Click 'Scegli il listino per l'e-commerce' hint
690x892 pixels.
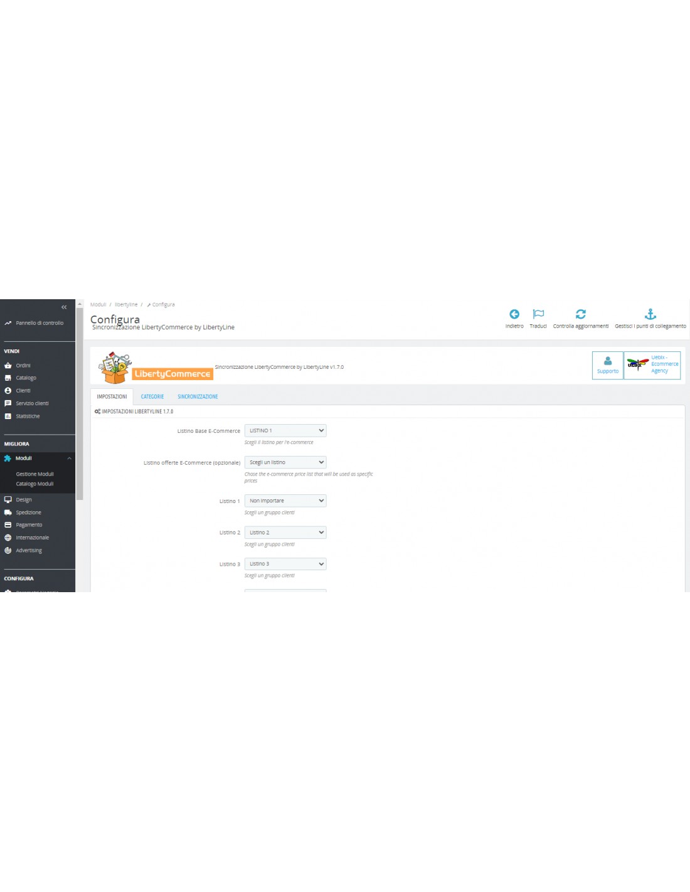279,443
